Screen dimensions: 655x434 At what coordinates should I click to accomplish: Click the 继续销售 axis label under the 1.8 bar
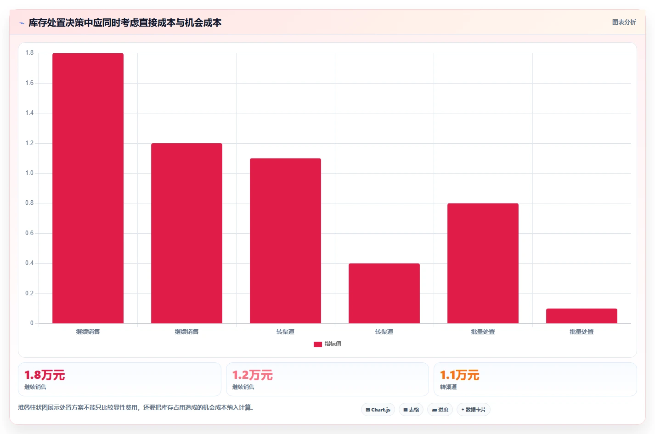pos(88,332)
